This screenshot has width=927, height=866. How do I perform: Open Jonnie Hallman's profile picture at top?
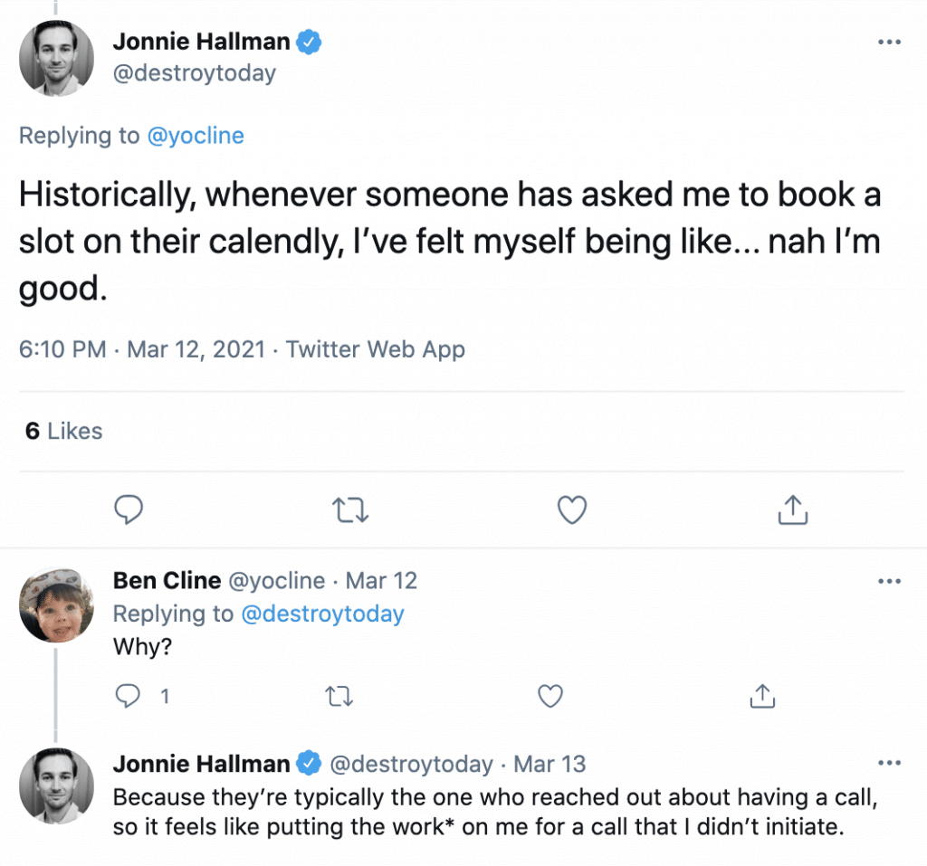pyautogui.click(x=57, y=58)
